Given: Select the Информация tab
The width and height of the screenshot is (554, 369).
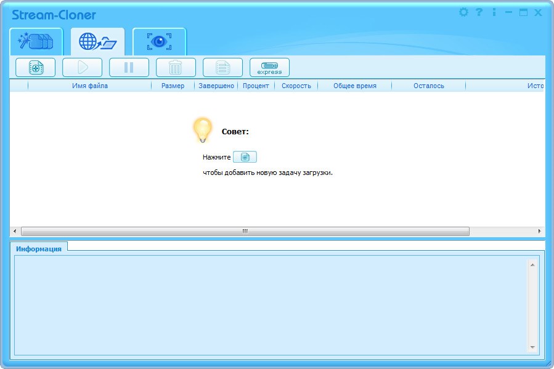Looking at the screenshot, I should pyautogui.click(x=39, y=249).
